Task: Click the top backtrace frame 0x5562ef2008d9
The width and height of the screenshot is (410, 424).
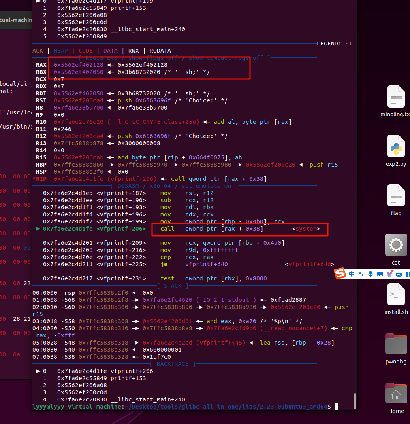Action: tap(82, 36)
